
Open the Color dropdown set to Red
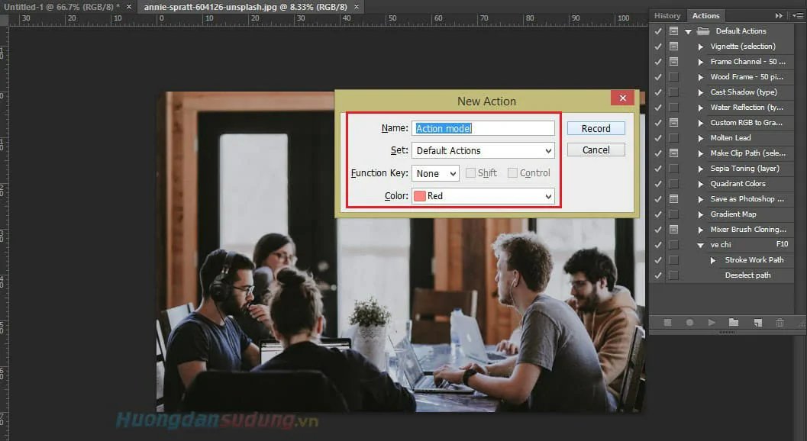(x=483, y=196)
